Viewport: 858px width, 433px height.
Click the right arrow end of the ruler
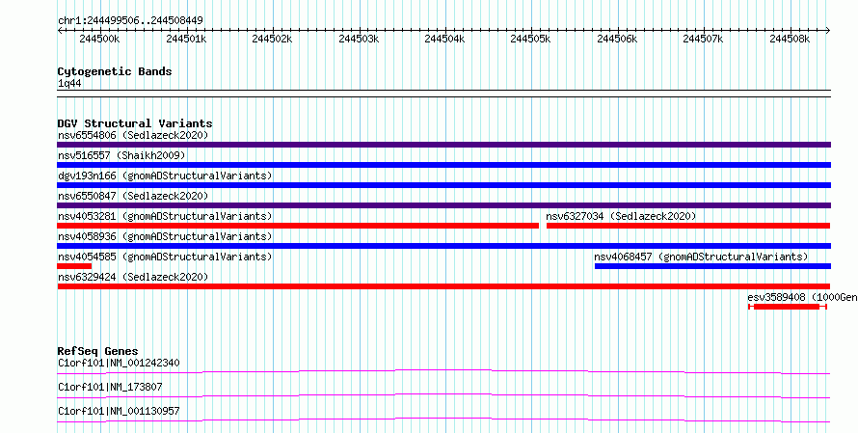click(x=828, y=30)
